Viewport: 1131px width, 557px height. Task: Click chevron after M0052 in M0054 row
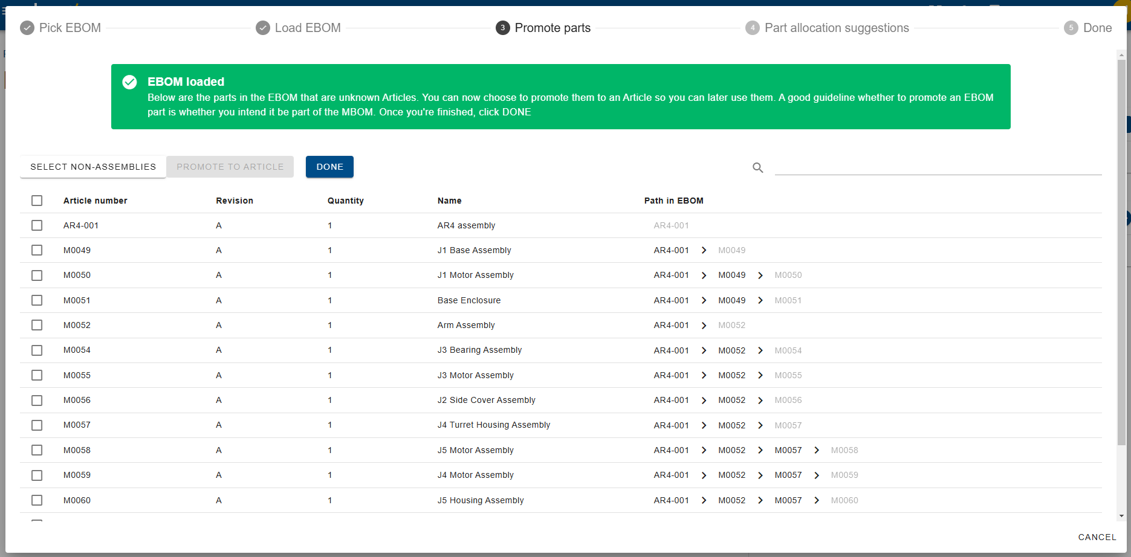point(760,350)
